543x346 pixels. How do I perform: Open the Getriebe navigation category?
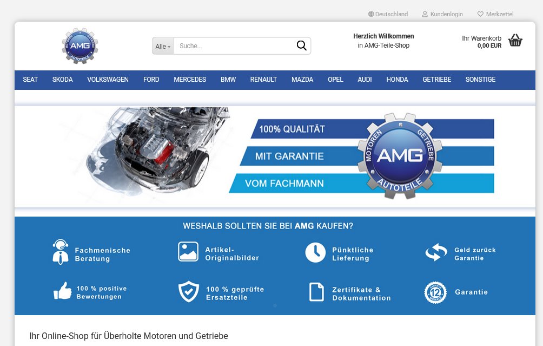pos(436,80)
